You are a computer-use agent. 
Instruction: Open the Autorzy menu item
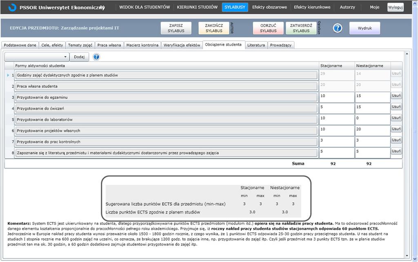pos(347,7)
